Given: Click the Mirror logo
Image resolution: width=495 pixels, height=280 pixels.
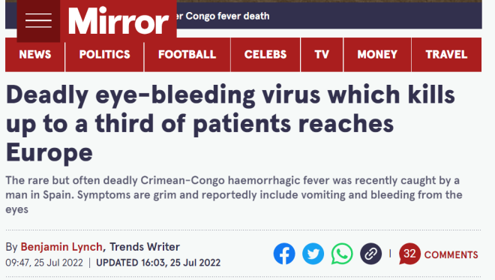Looking at the screenshot, I should (118, 21).
